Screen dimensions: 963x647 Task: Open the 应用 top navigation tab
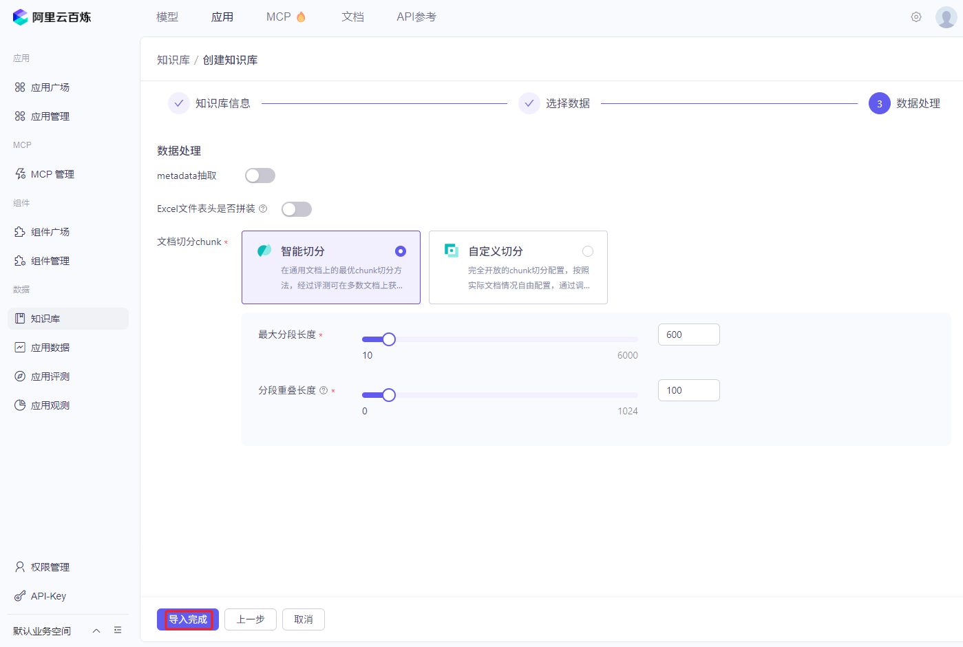(222, 17)
